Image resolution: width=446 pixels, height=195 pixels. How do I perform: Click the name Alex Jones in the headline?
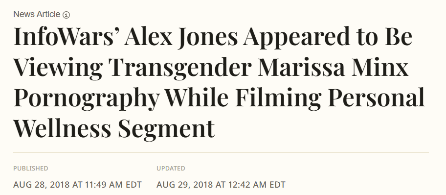pyautogui.click(x=180, y=37)
